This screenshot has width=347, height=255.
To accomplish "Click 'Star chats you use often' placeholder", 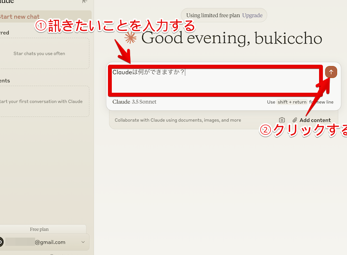I will (x=39, y=54).
